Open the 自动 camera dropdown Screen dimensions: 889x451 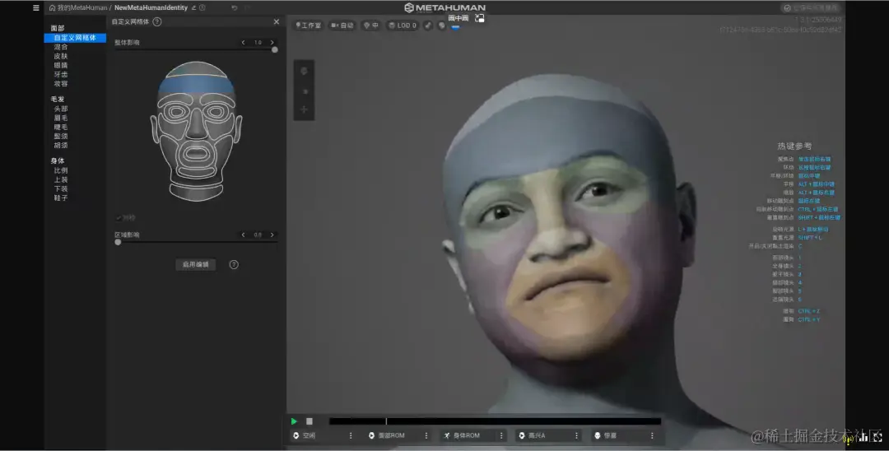click(x=342, y=26)
